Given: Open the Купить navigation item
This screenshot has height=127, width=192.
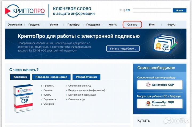Looking at the screenshot, I should click(113, 24).
